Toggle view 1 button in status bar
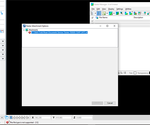The image size is (150, 125). click(11, 117)
